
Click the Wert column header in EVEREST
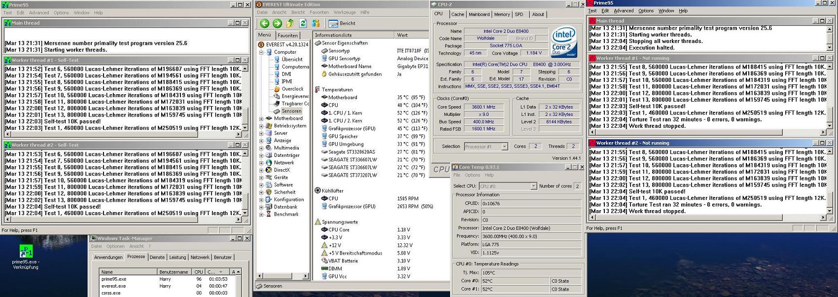[412, 35]
